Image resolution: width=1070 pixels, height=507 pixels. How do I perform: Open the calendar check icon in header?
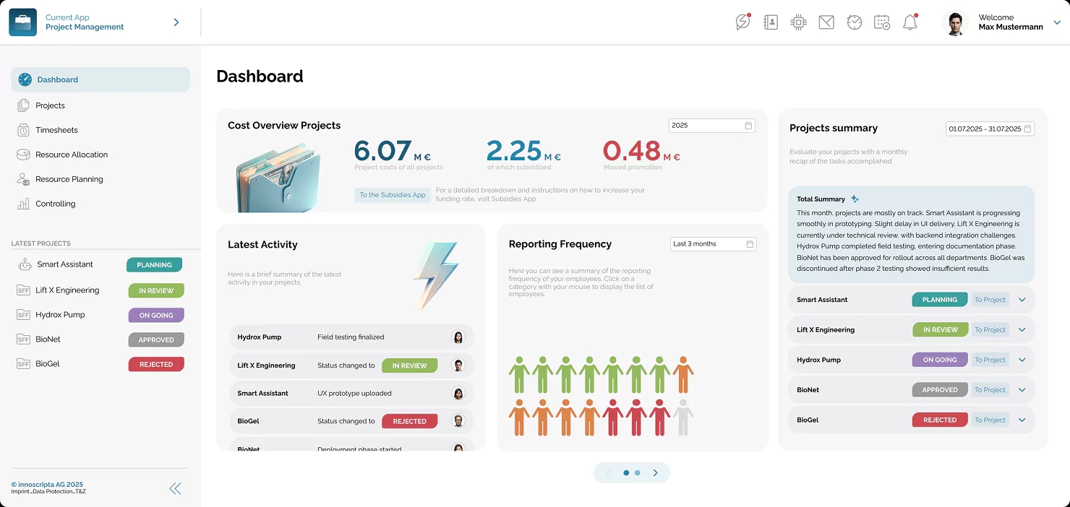(x=882, y=22)
